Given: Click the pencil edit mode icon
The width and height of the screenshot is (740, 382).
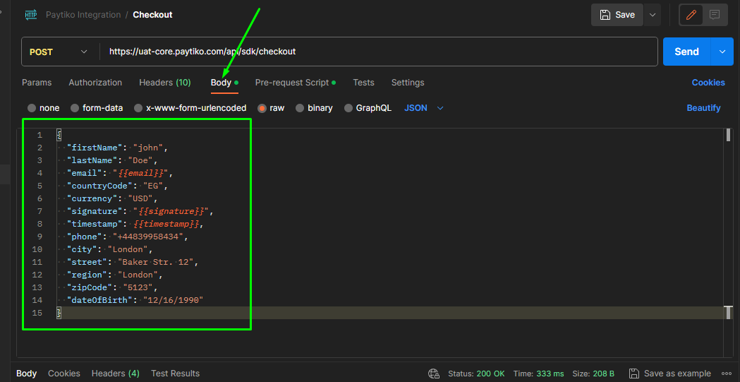Looking at the screenshot, I should coord(691,15).
